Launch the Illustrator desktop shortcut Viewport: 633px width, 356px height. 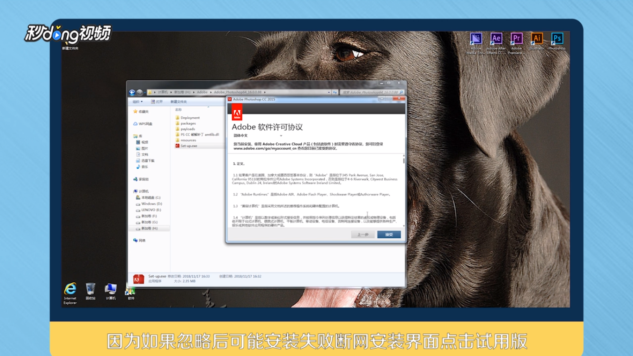point(537,42)
